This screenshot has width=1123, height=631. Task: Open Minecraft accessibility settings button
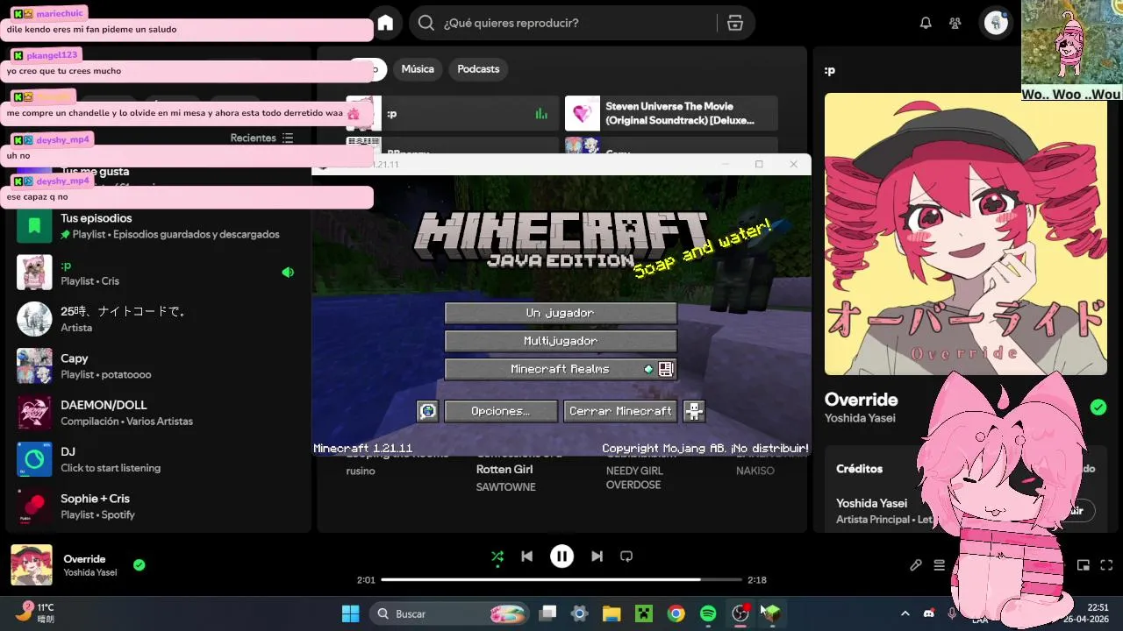point(694,411)
